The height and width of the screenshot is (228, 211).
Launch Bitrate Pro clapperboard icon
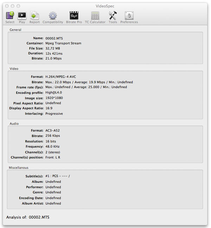click(x=74, y=15)
